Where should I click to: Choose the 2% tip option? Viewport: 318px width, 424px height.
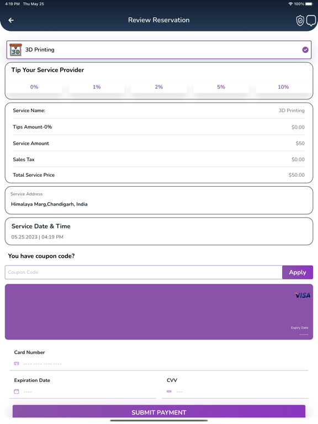[x=159, y=87]
